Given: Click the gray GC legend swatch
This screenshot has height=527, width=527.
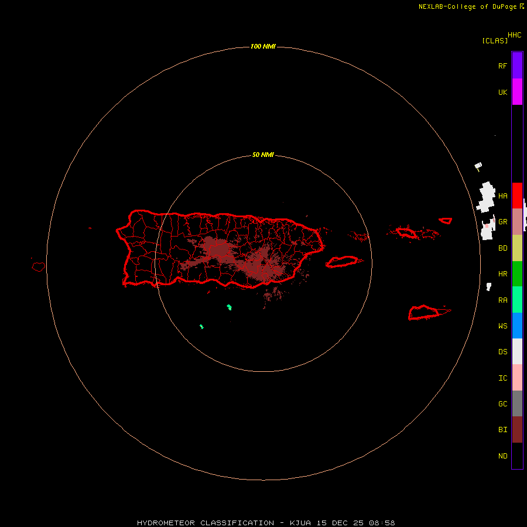Looking at the screenshot, I should tap(517, 403).
